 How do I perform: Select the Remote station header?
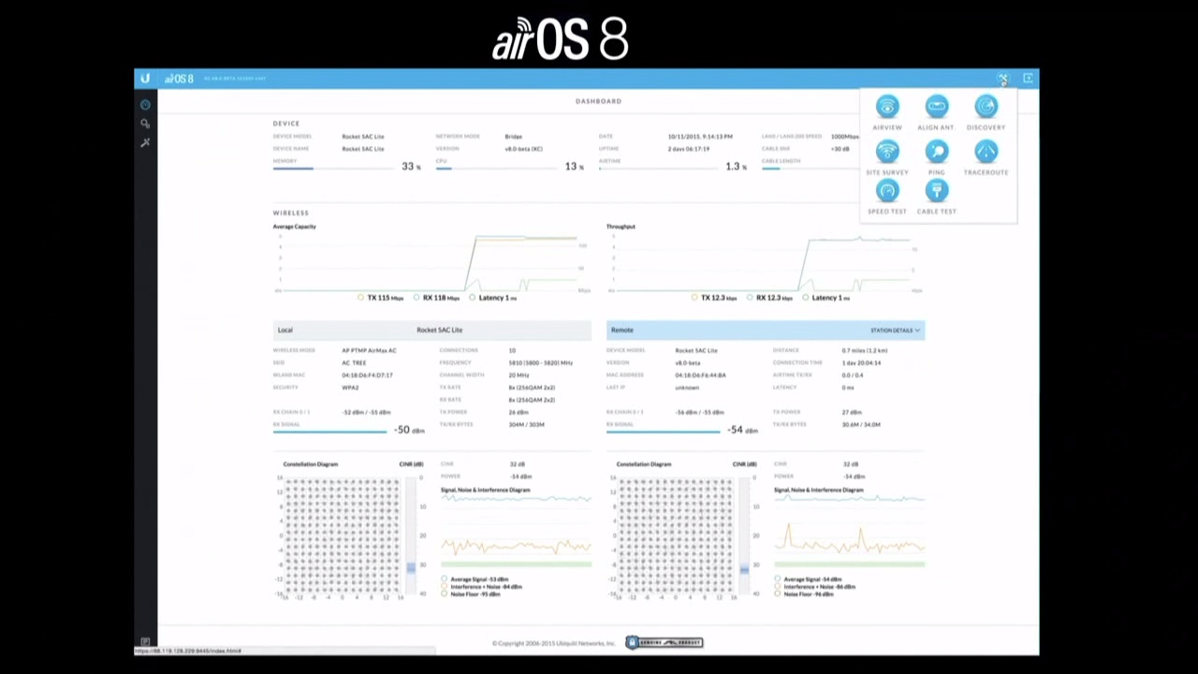766,330
